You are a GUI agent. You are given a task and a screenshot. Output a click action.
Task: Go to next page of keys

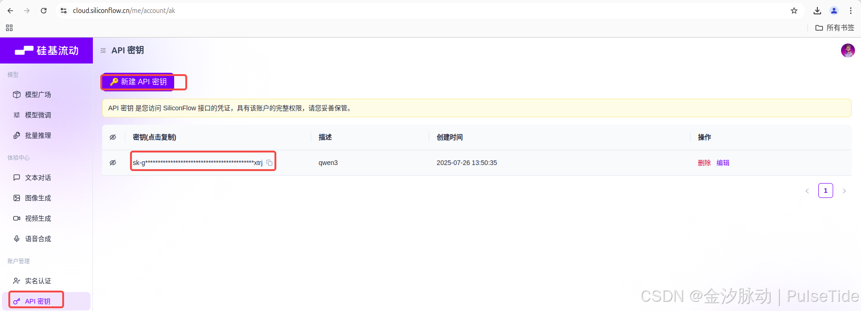[x=844, y=191]
